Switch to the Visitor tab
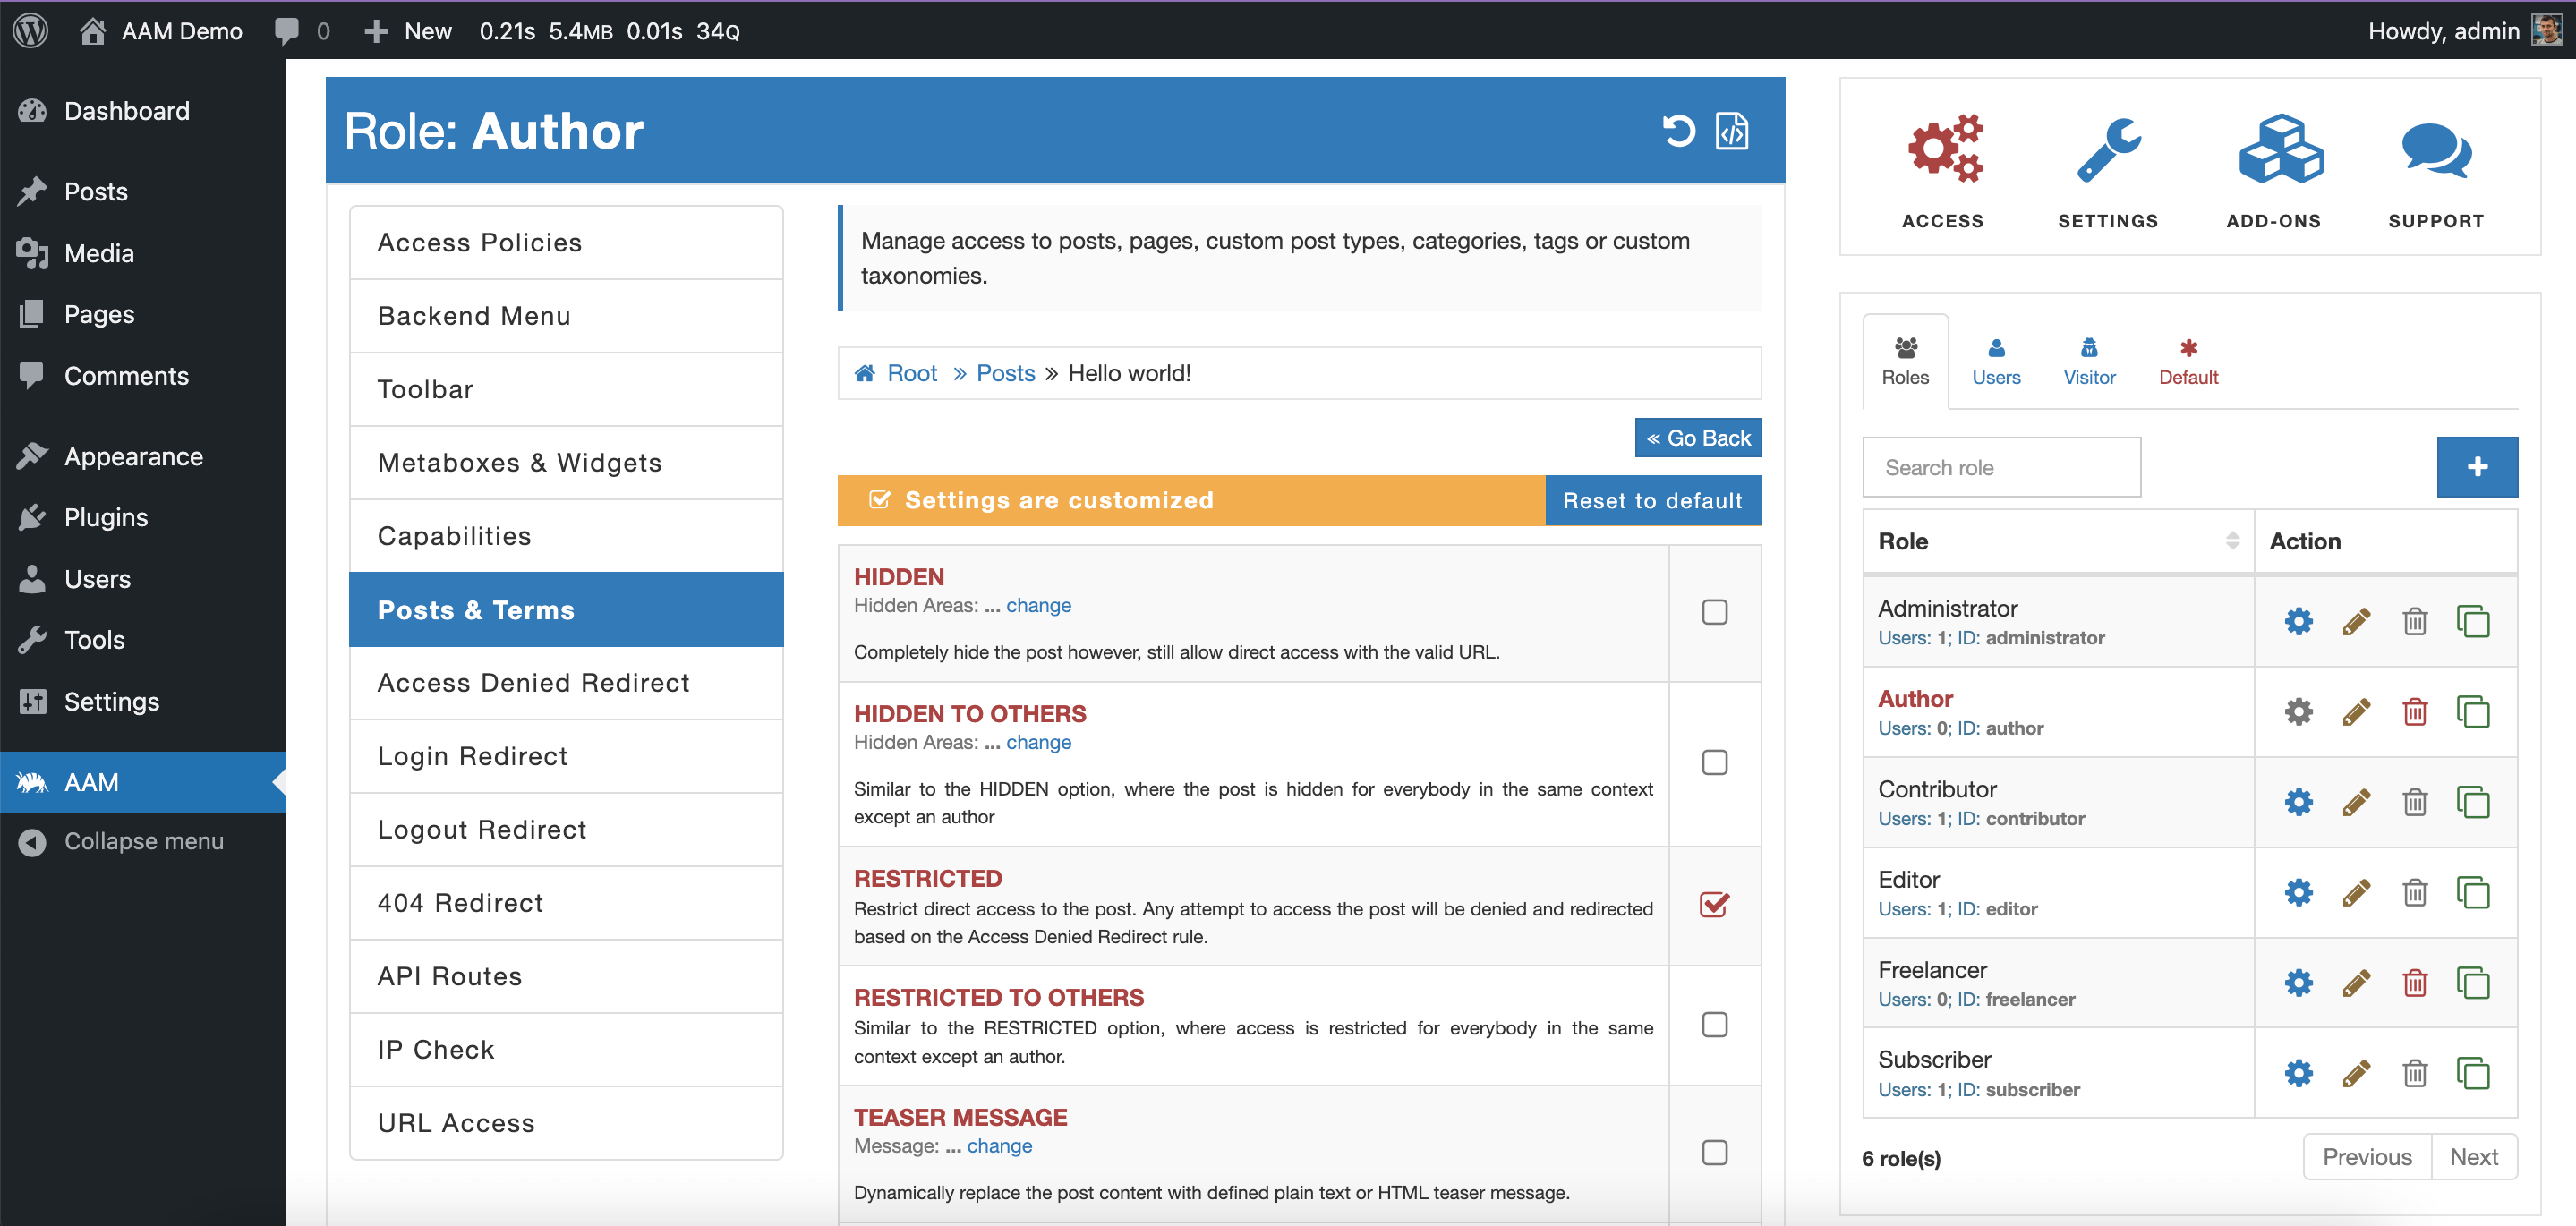 [2089, 361]
